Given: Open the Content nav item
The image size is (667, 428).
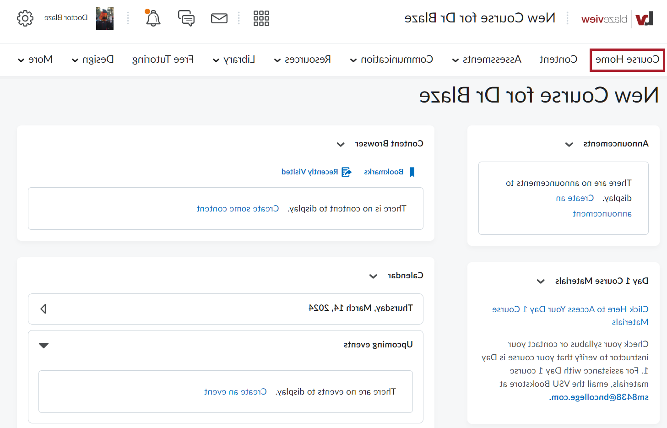Looking at the screenshot, I should point(558,60).
